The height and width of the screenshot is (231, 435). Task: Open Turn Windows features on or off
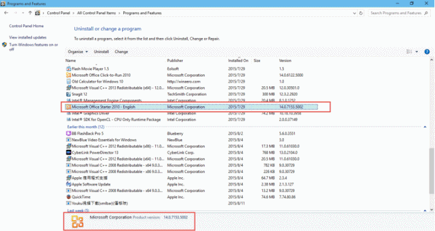(x=34, y=47)
